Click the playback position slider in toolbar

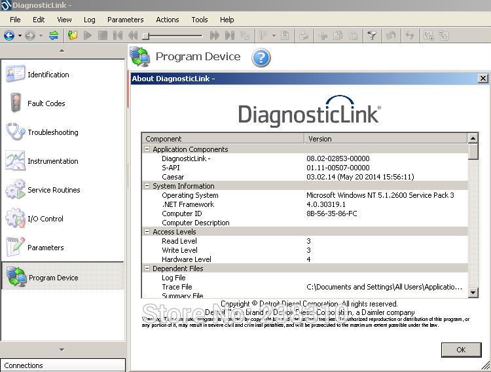tap(146, 36)
